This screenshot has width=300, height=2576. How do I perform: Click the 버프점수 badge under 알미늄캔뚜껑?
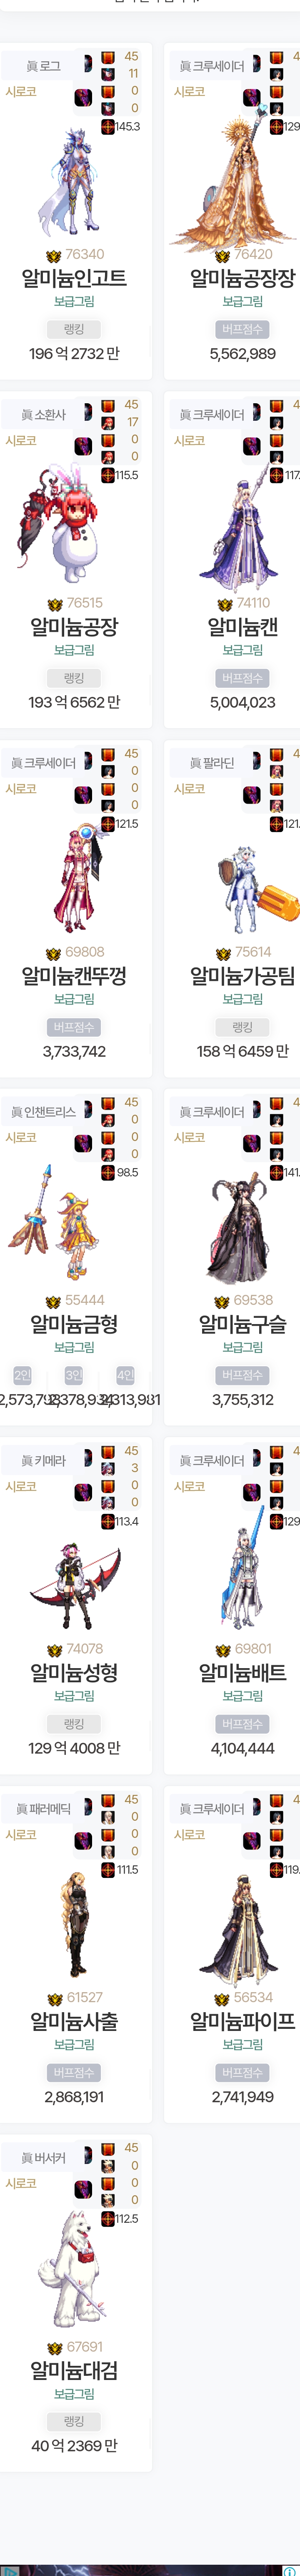pos(74,1027)
